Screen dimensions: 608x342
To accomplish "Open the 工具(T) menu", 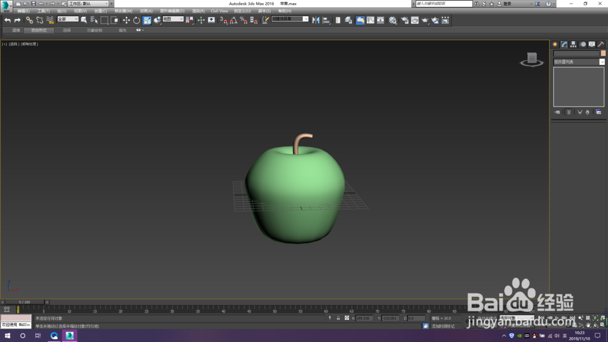I will tap(43, 11).
